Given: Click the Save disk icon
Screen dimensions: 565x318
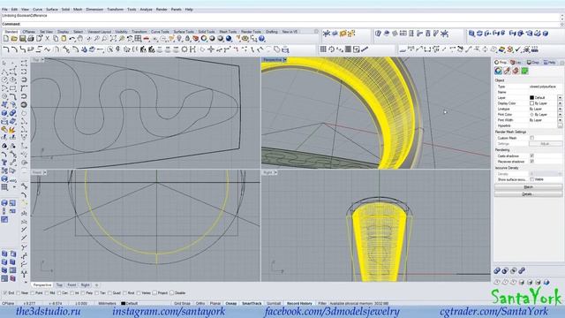Looking at the screenshot, I should click(x=22, y=39).
